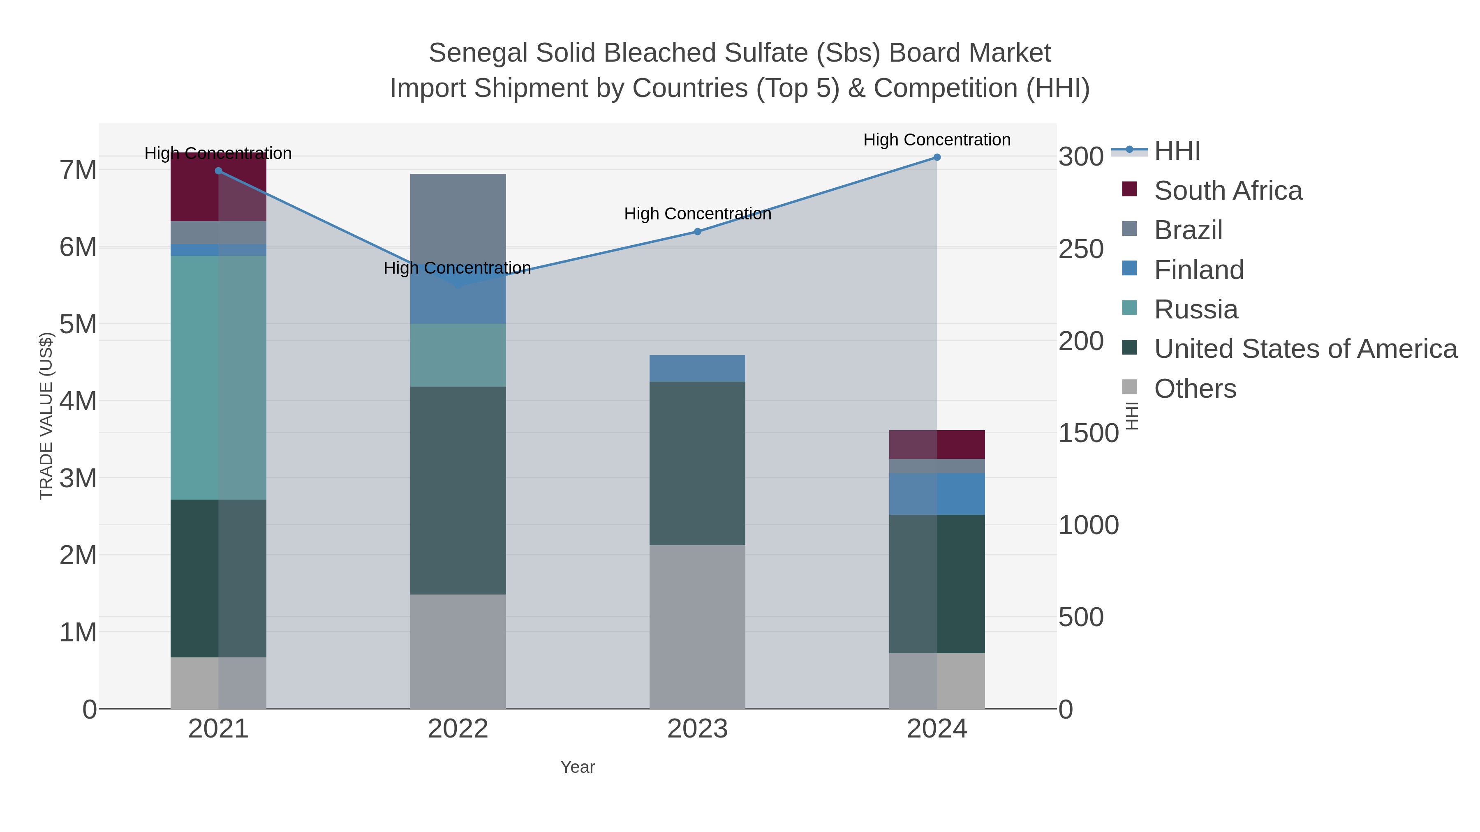1480x832 pixels.
Task: Click the 2021 x-axis label
Action: pos(218,729)
